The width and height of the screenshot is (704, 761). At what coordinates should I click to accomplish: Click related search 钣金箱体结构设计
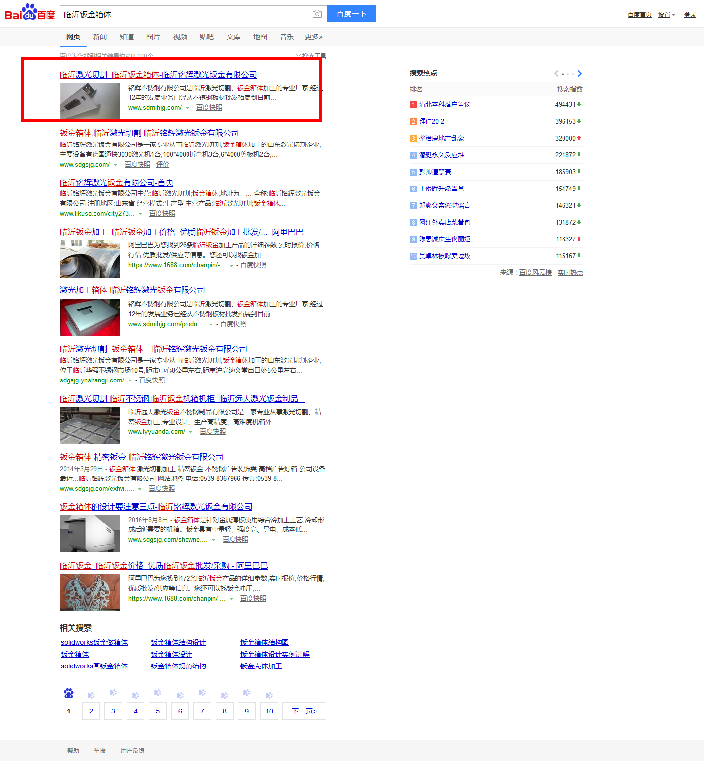(x=178, y=642)
